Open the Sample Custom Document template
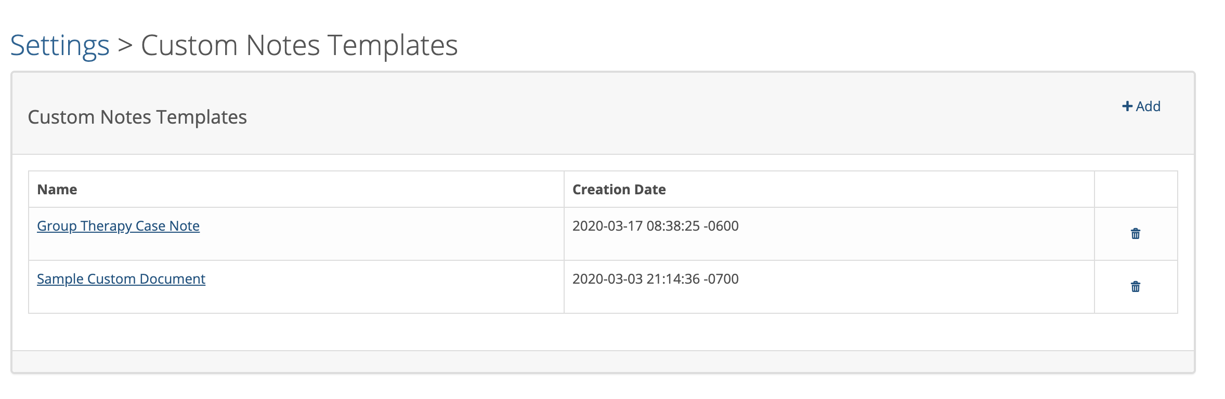The width and height of the screenshot is (1225, 399). coord(121,279)
